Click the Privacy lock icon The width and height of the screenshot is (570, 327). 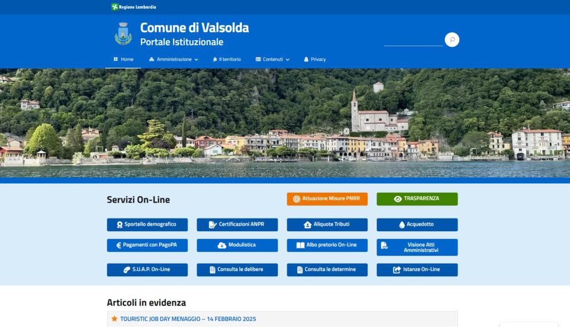306,59
